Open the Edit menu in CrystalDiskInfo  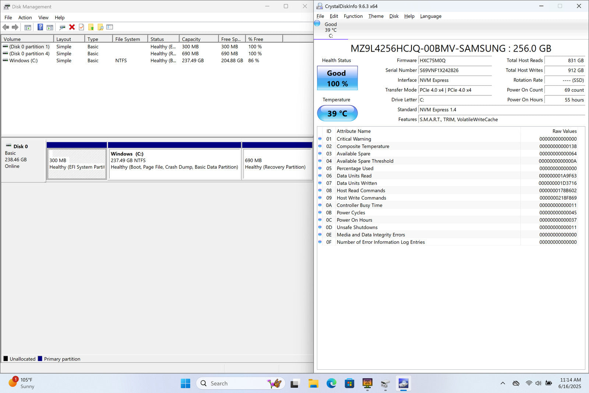pos(334,16)
